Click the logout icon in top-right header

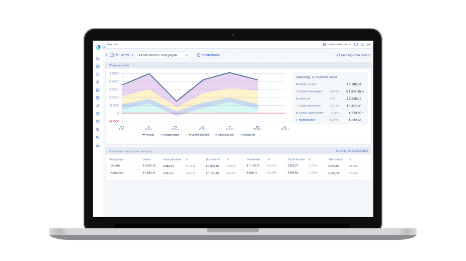click(369, 44)
